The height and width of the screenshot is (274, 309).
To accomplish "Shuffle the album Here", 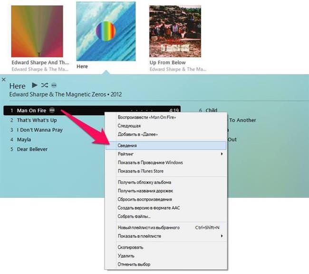I will coord(45,85).
